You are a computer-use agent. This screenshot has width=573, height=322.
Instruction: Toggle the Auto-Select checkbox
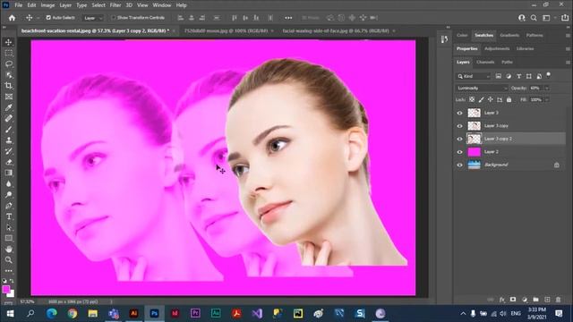[48, 18]
